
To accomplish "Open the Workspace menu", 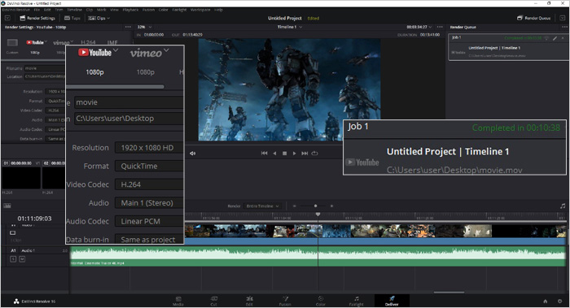I will [x=200, y=10].
